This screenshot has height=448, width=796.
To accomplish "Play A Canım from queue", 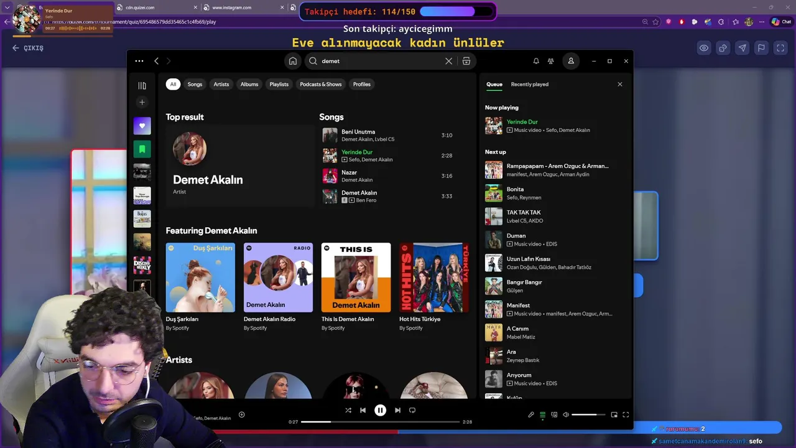I will (x=553, y=332).
